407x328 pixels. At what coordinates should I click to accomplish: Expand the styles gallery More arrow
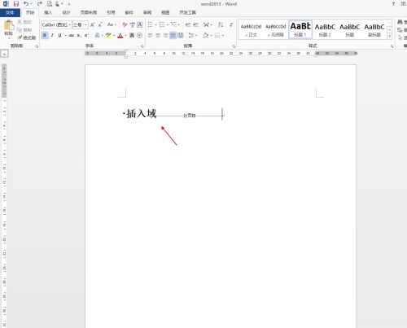[x=390, y=36]
